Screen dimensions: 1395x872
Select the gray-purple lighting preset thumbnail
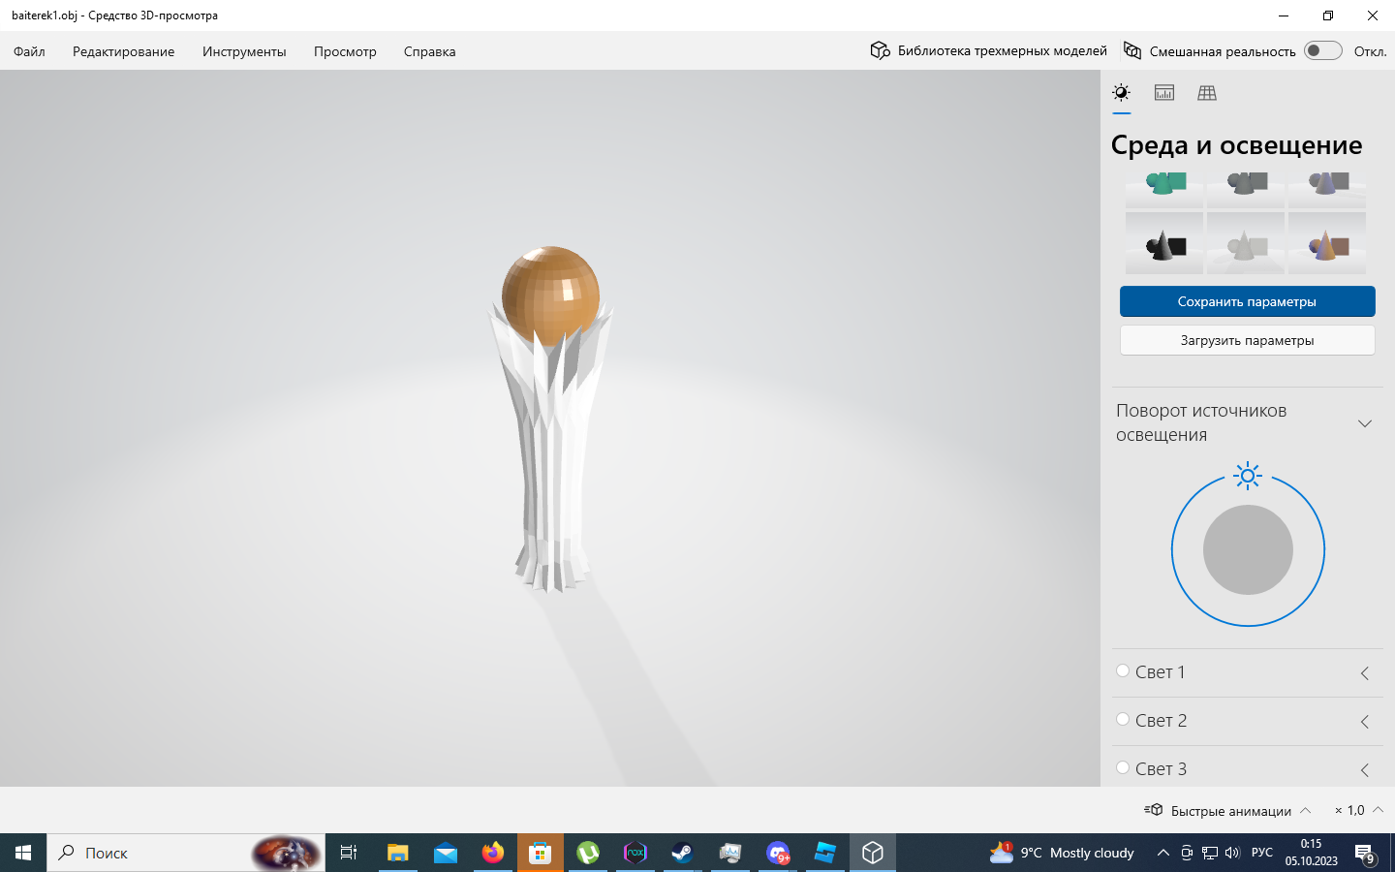pos(1327,190)
